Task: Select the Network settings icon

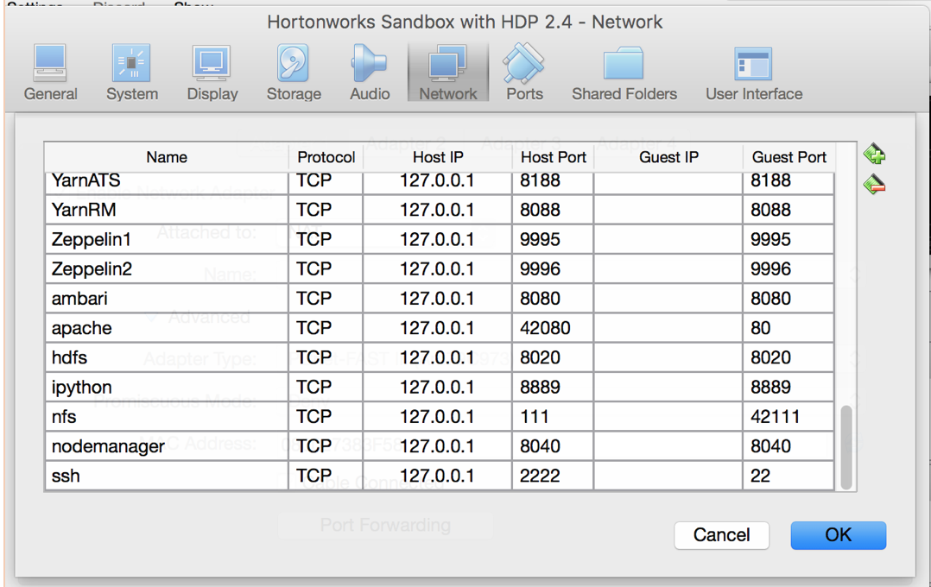Action: click(447, 71)
